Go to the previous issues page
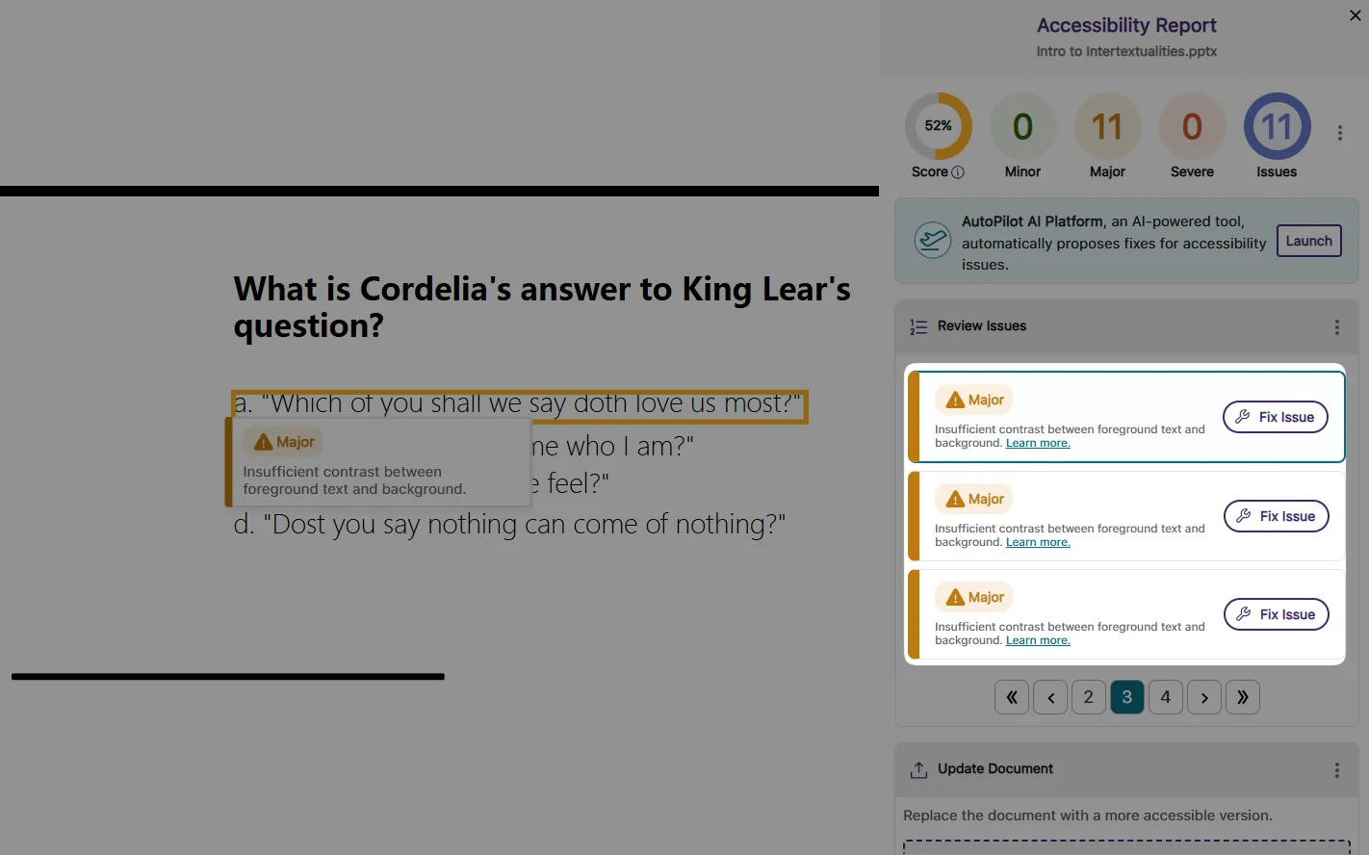 point(1050,697)
